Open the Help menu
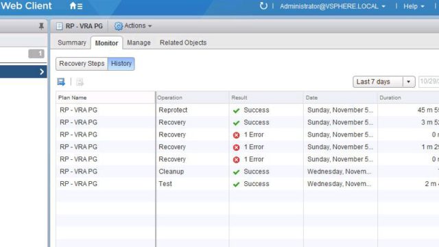Image resolution: width=439 pixels, height=247 pixels. click(414, 6)
